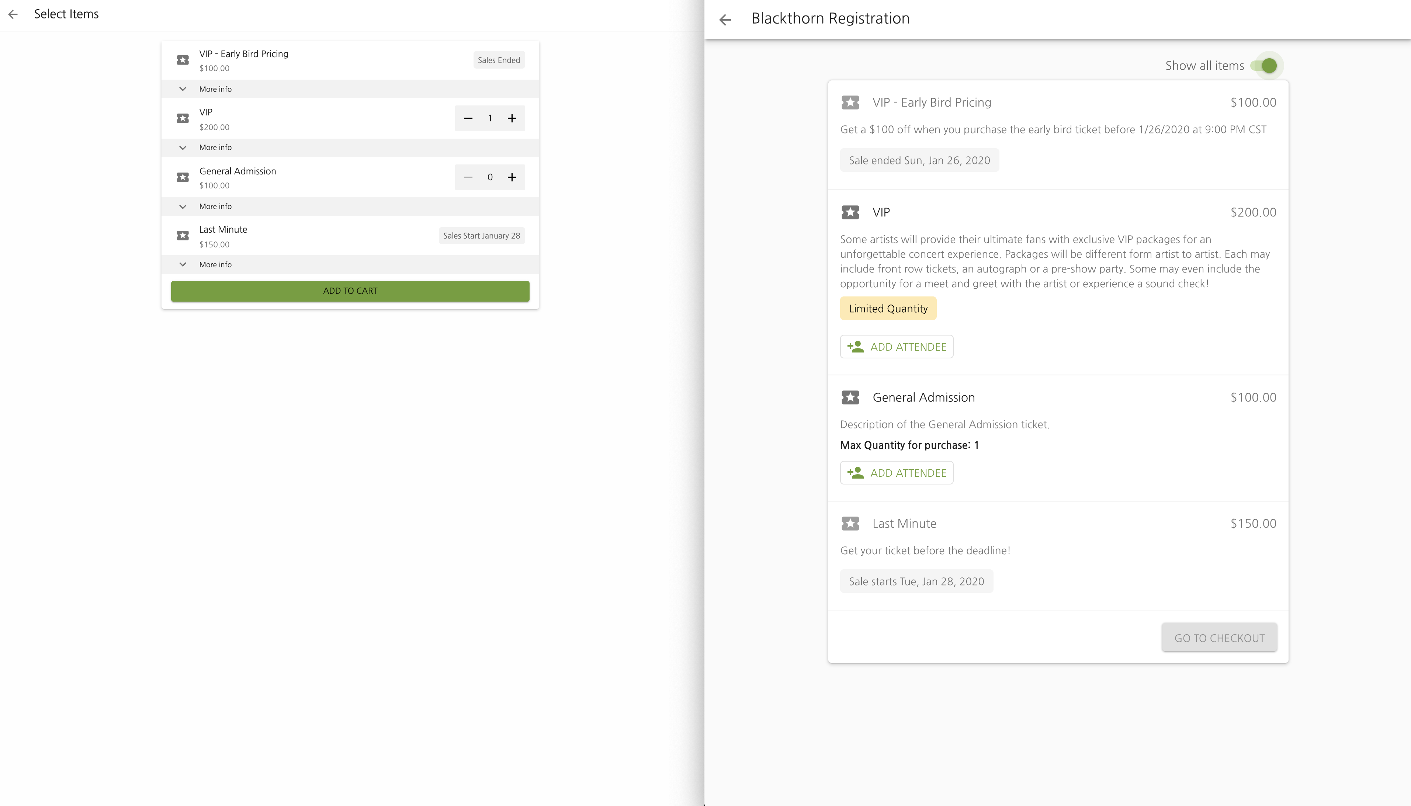
Task: Expand More info under General Admission
Action: pyautogui.click(x=215, y=206)
